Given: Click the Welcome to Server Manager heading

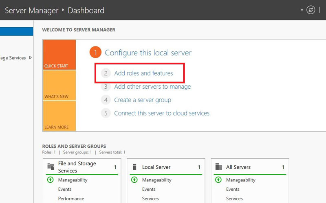Looking at the screenshot, I should pyautogui.click(x=79, y=30).
